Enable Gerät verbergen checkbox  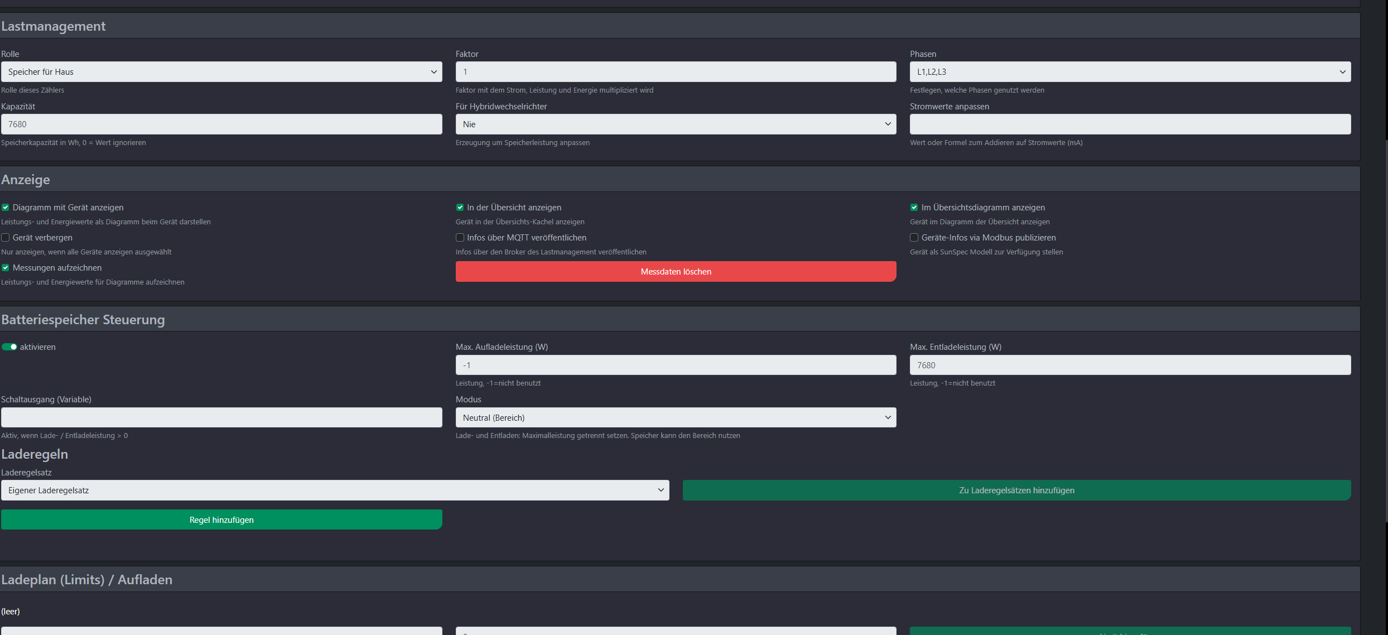[x=6, y=238]
